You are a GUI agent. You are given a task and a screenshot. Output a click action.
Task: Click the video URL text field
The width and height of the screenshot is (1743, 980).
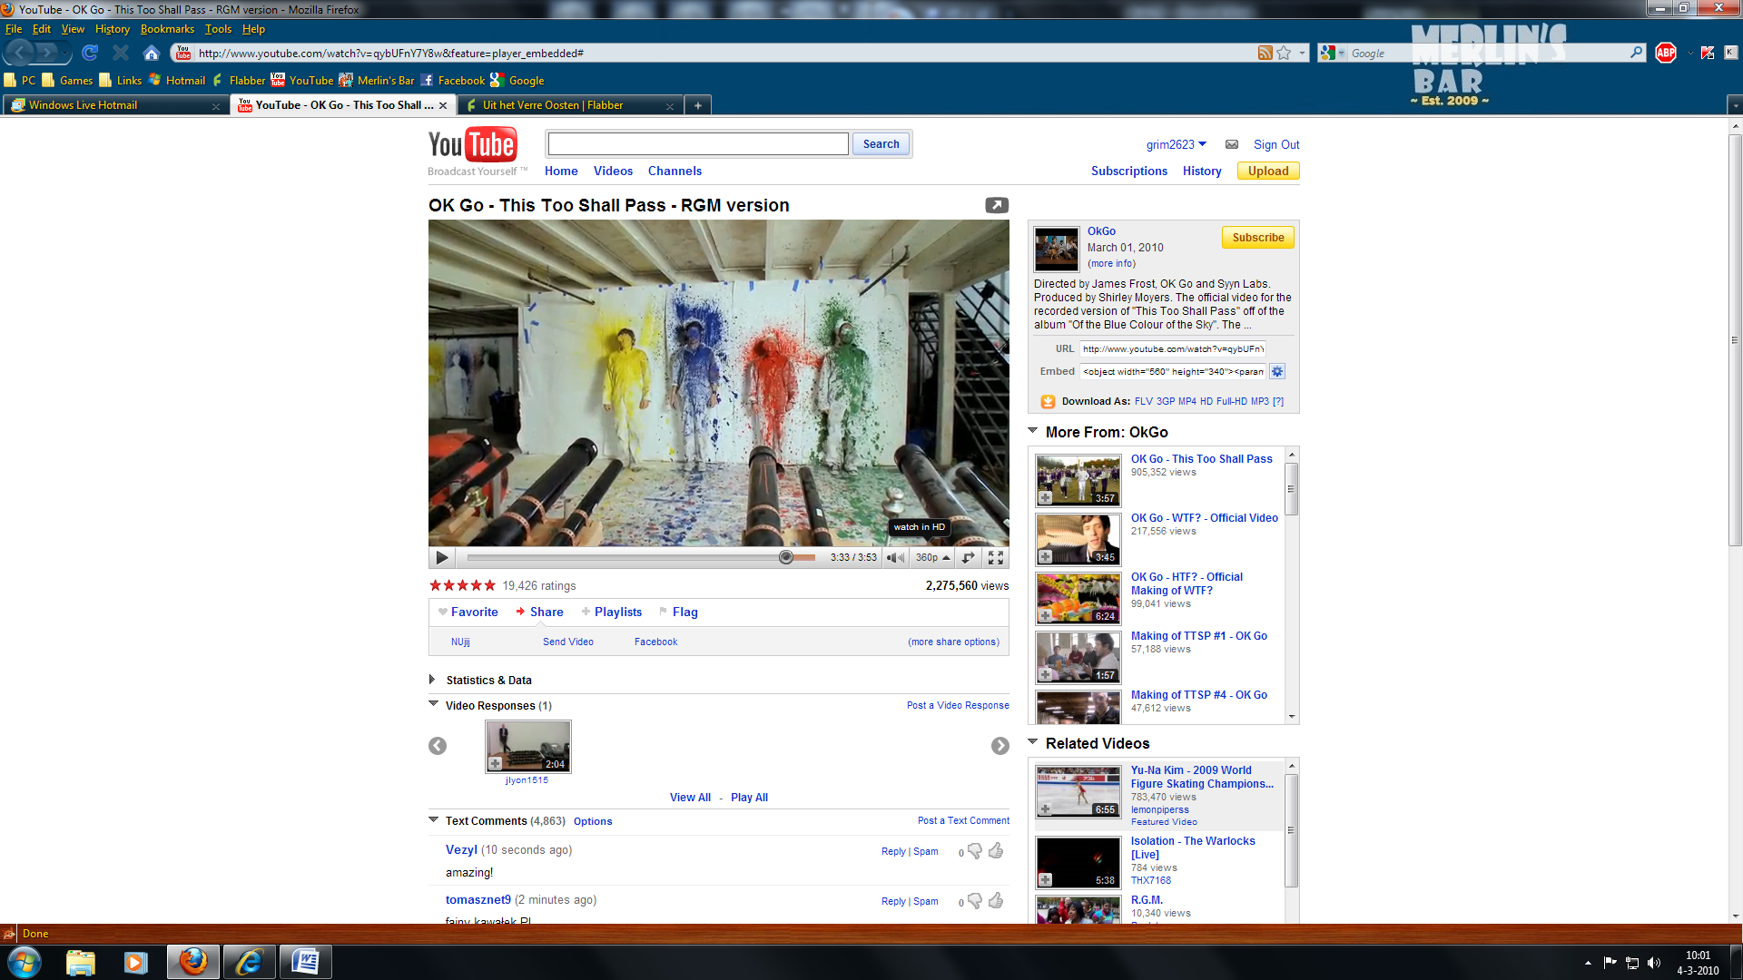coord(1172,348)
